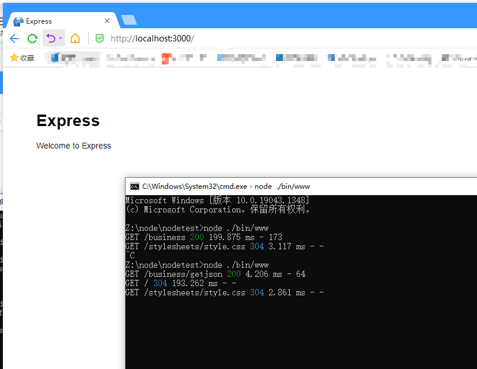This screenshot has width=477, height=369.
Task: Click the first node ./bin/www command line
Action: 197,228
